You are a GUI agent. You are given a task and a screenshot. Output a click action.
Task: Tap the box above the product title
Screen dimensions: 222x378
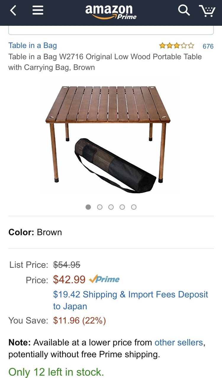[x=111, y=30]
